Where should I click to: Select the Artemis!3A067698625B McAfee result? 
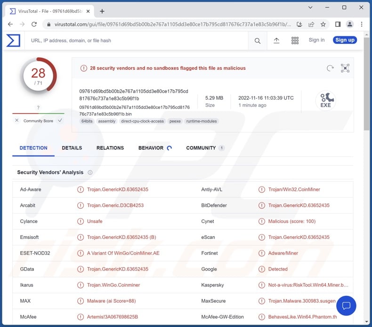coord(113,317)
